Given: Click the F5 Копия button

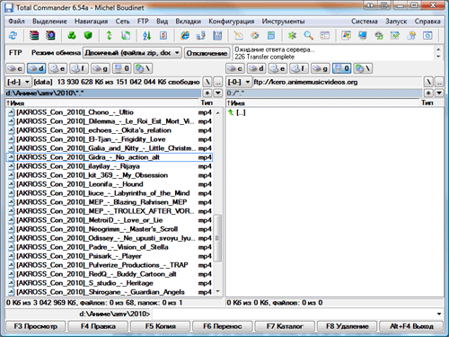Looking at the screenshot, I should (x=160, y=326).
